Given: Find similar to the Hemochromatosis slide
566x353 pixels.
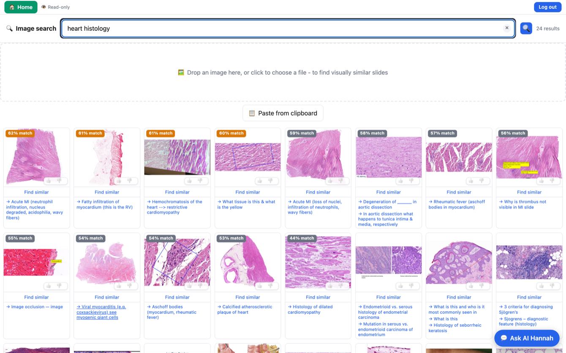Looking at the screenshot, I should coord(177,192).
